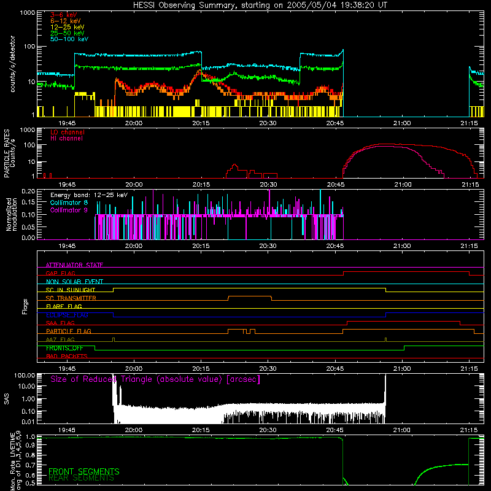Select the orange 6-12 keV legend label
This screenshot has height=491, width=491.
[x=66, y=21]
